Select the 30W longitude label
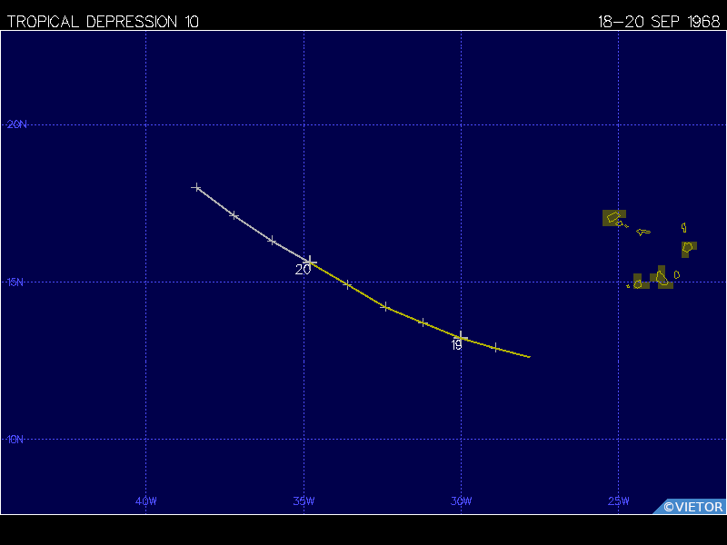This screenshot has width=727, height=545. pyautogui.click(x=461, y=500)
